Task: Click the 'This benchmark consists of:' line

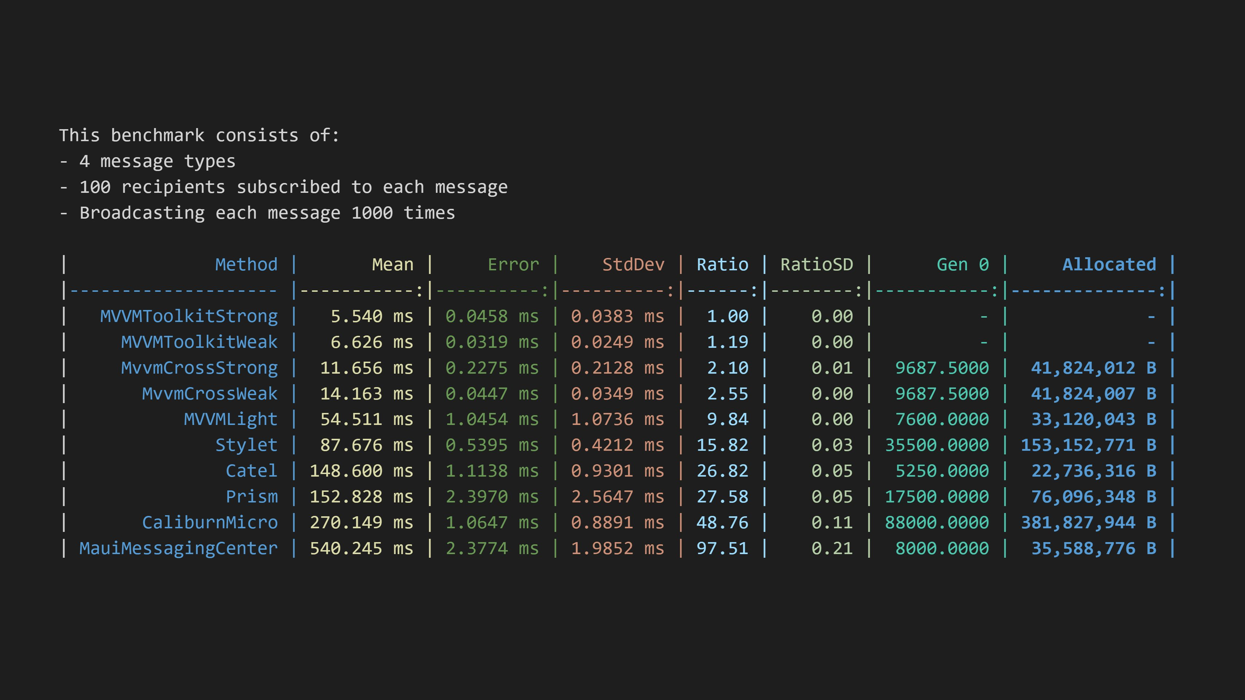Action: click(x=199, y=135)
